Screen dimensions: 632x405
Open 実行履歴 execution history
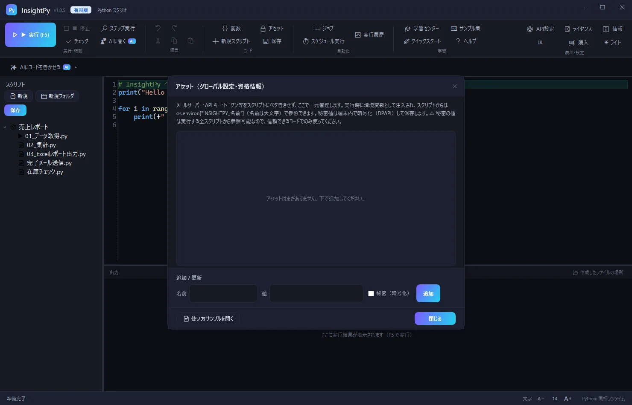tap(369, 35)
